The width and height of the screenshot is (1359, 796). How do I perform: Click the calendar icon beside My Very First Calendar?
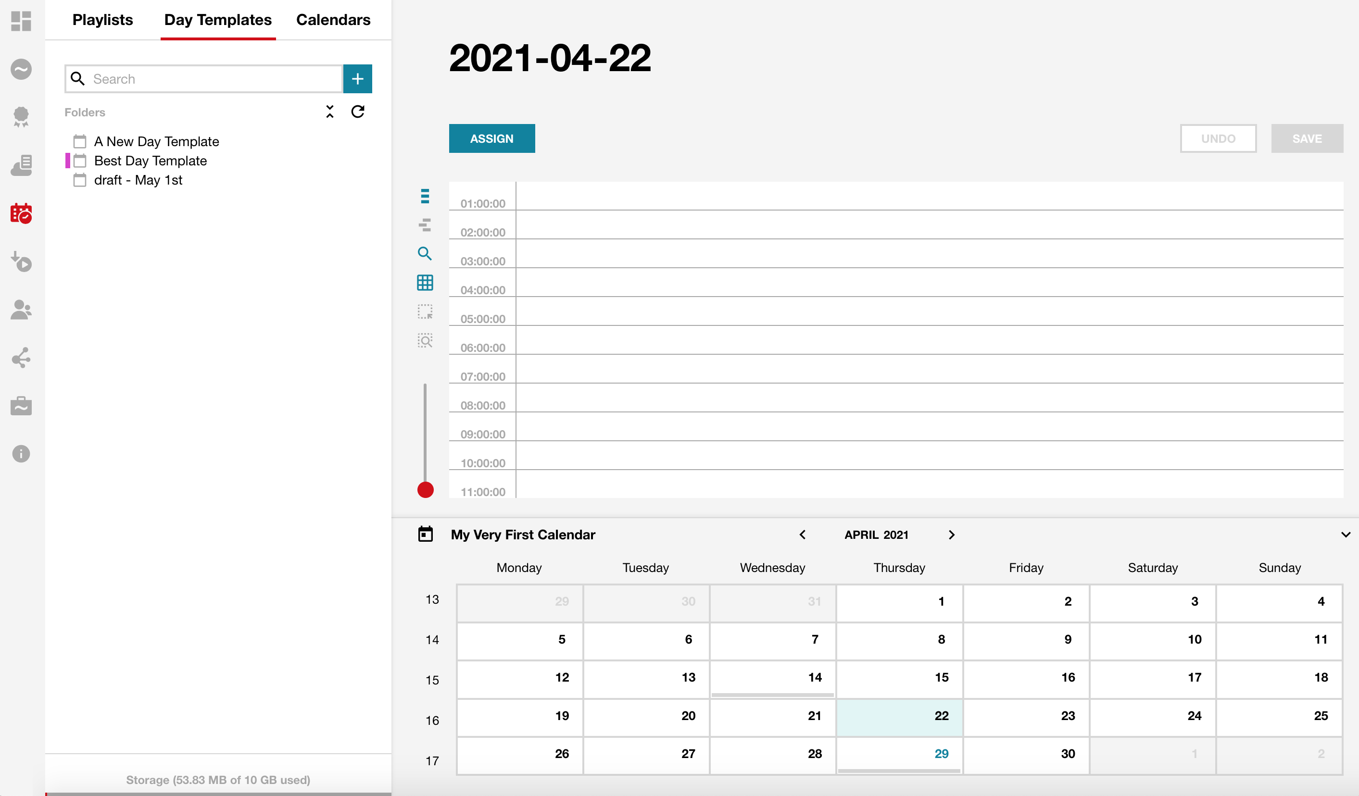click(x=426, y=534)
